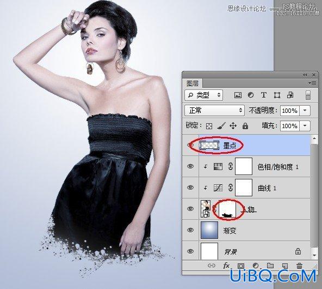The width and height of the screenshot is (322, 289).
Task: Click the fill 100% value field
Action: tap(290, 125)
